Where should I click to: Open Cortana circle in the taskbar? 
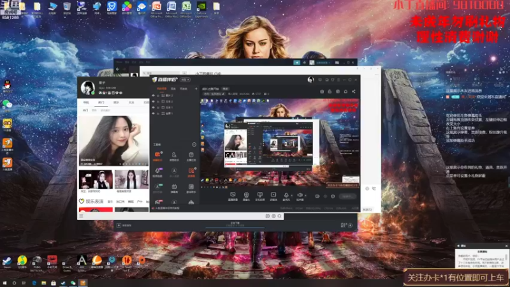pos(14,283)
